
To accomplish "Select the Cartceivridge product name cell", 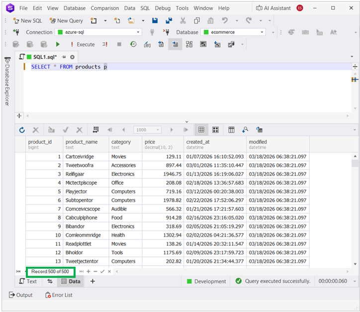I will tap(86, 156).
